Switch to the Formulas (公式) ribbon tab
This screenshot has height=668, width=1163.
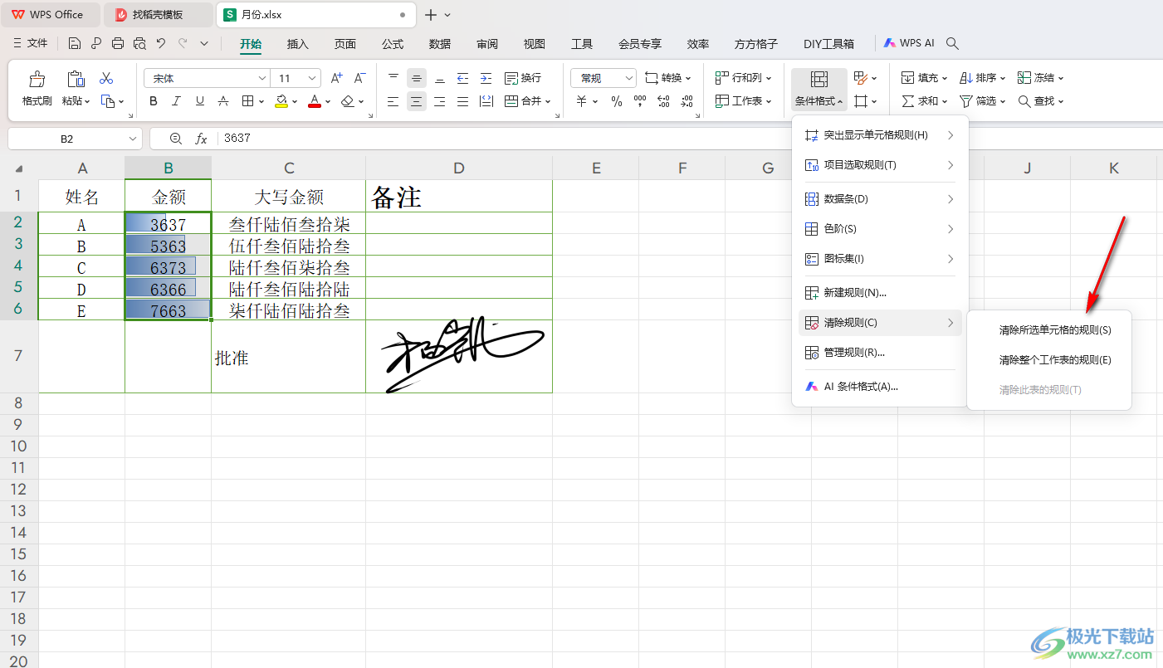click(393, 44)
